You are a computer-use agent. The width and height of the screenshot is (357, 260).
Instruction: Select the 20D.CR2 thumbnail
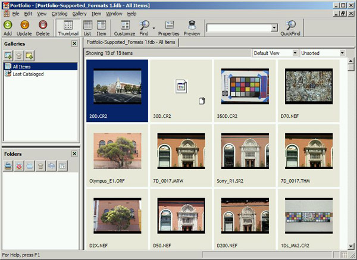pos(117,91)
